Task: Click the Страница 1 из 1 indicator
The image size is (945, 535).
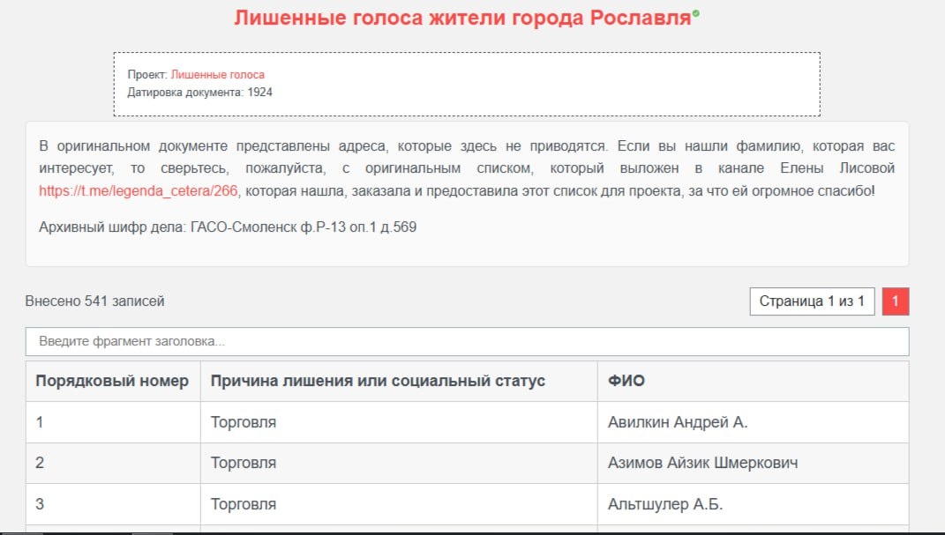Action: [x=812, y=301]
